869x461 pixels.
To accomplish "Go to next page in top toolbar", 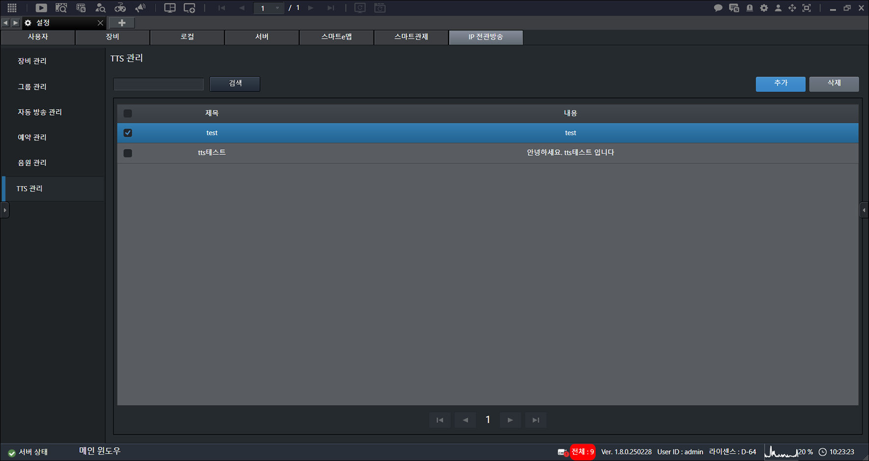I will click(310, 8).
